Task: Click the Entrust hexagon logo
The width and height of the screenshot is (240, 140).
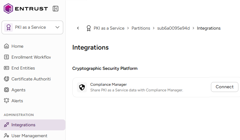Action: tap(8, 9)
